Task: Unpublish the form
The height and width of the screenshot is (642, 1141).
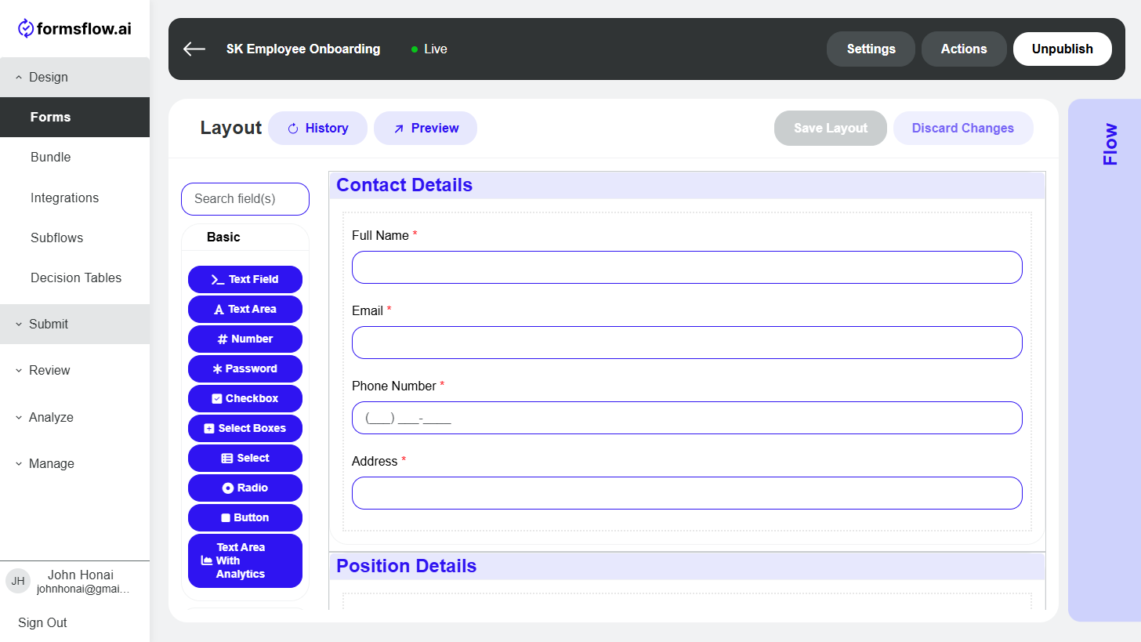Action: (x=1062, y=49)
